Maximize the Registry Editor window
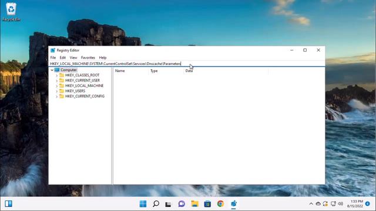This screenshot has height=211, width=376. (x=305, y=50)
